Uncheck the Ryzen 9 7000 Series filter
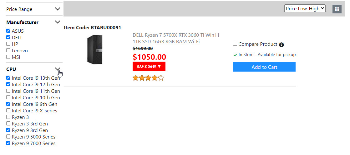Viewport: 350px width, 155px height. coord(8,143)
